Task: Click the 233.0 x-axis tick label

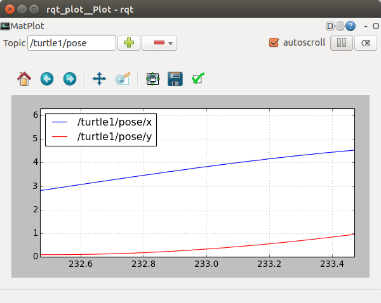Action: (206, 264)
